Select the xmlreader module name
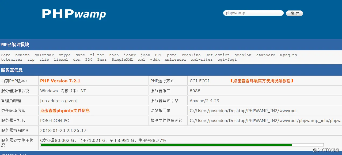Viewport: 342px width, 155px height. [175, 60]
